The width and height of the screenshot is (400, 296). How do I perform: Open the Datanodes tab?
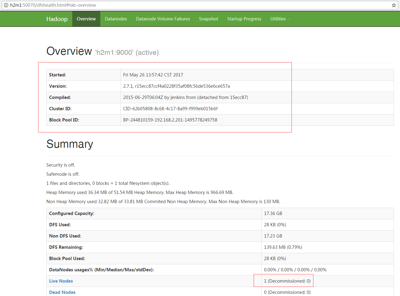click(x=116, y=19)
